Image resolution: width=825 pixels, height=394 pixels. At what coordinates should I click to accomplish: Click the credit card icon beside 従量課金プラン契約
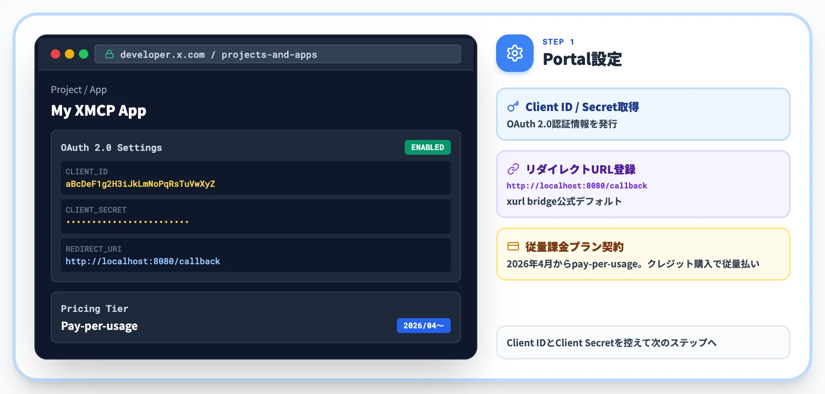[513, 246]
